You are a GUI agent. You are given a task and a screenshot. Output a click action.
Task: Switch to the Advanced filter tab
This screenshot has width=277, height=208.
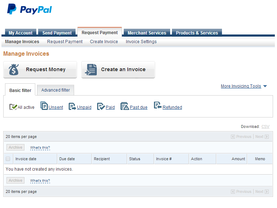55,90
